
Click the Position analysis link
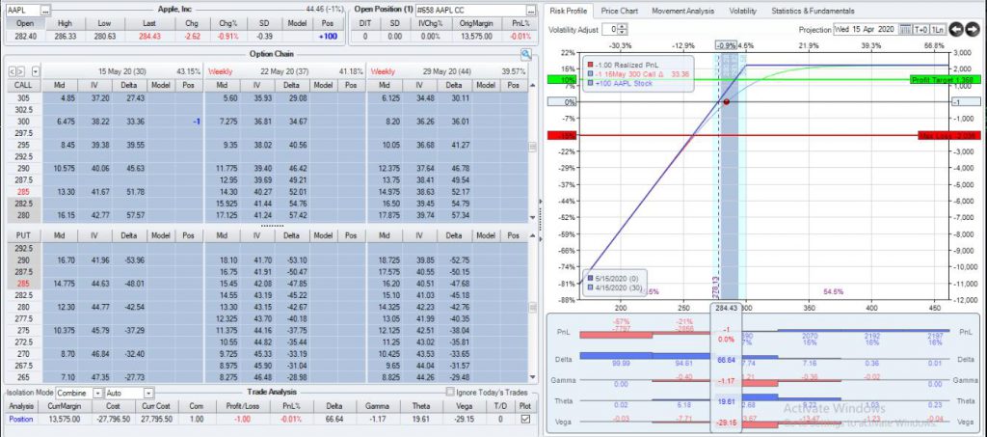[21, 419]
